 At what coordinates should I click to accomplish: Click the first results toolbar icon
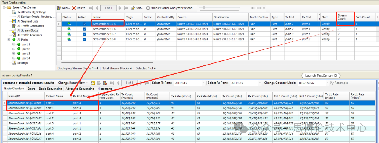[93, 83]
